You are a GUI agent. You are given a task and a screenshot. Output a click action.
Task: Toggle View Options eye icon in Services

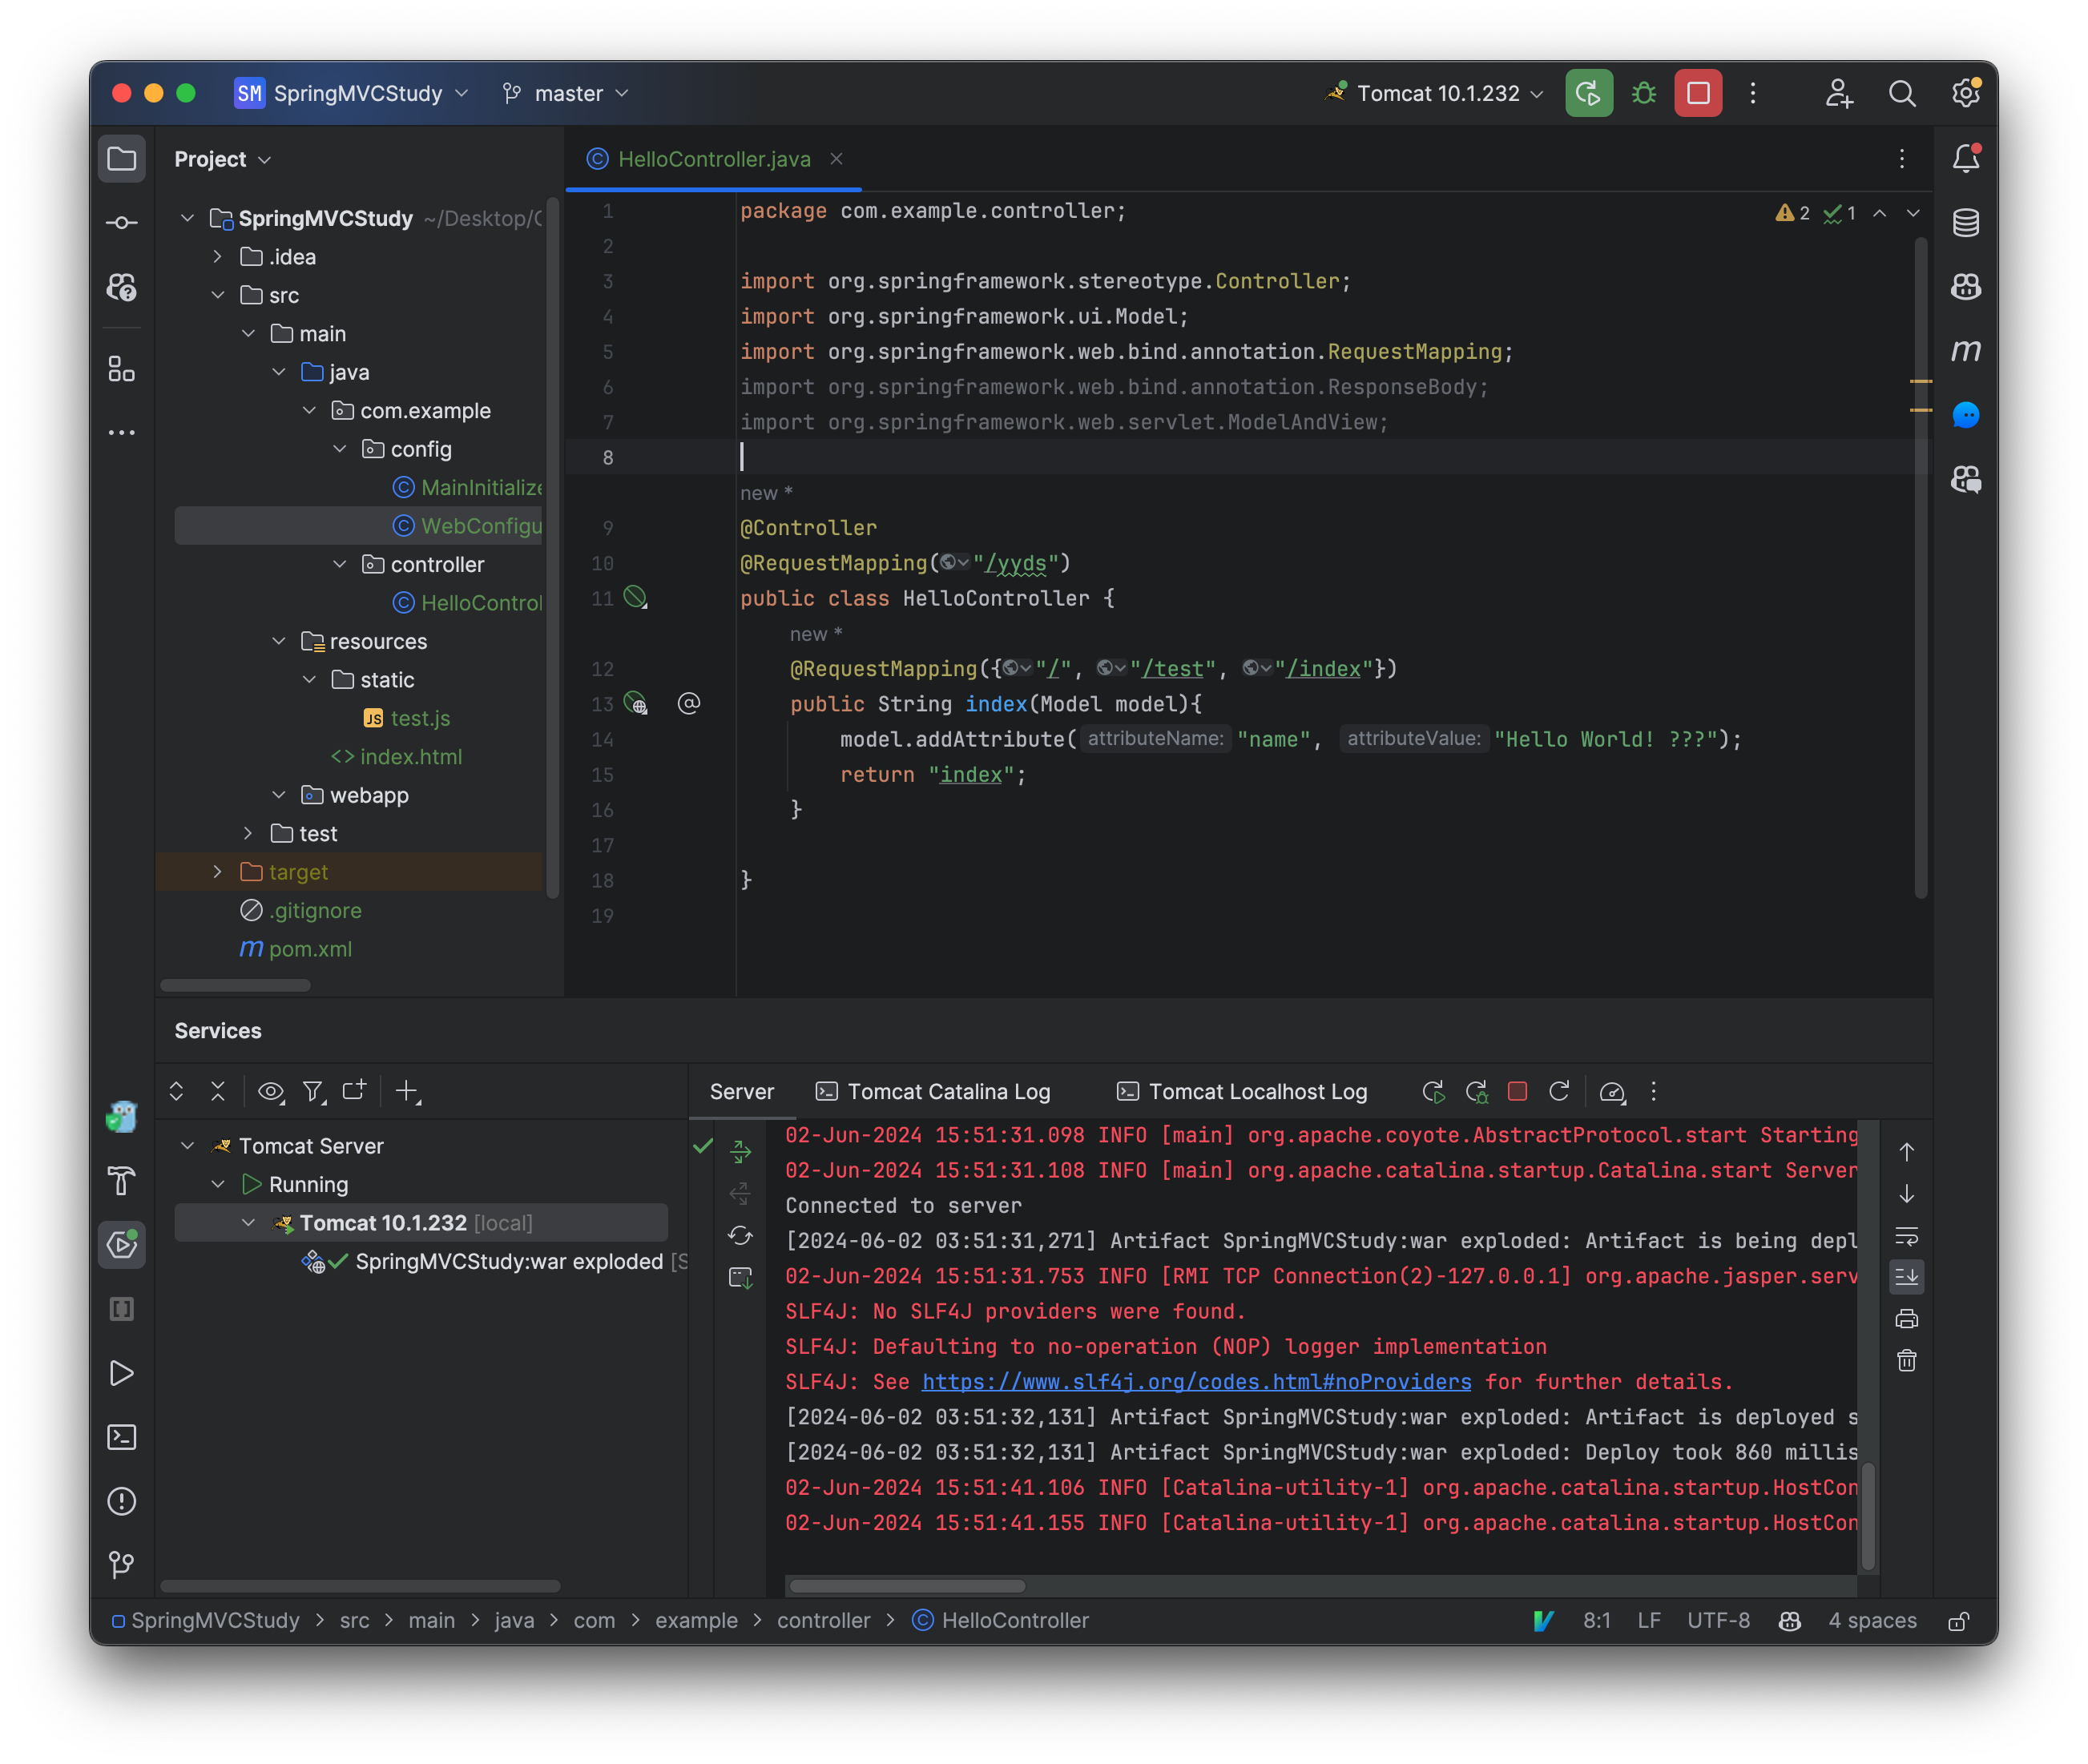270,1091
